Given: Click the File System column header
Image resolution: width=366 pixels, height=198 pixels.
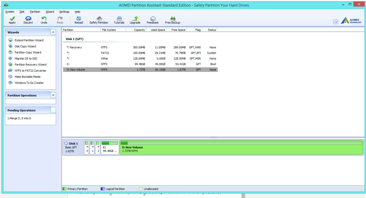Looking at the screenshot, I should [113, 30].
